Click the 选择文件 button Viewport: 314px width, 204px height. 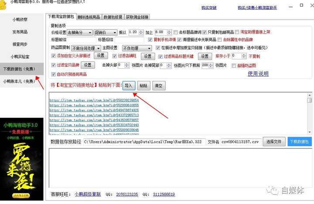click(x=274, y=142)
